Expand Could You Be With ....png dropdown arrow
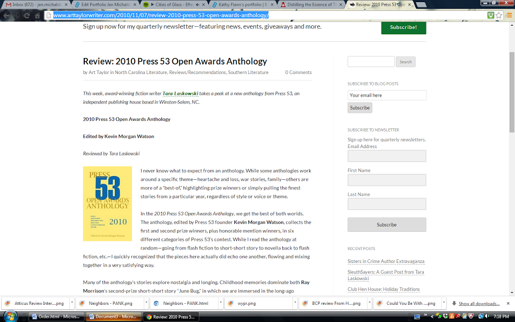The width and height of the screenshot is (515, 322). (444, 303)
